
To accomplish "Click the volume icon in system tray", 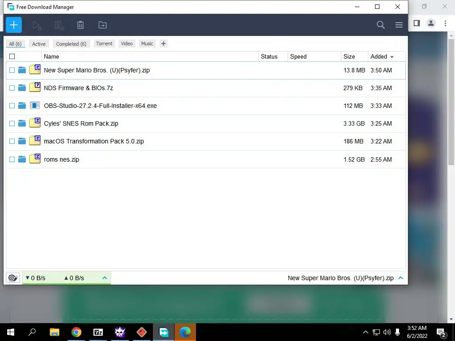I will click(x=387, y=332).
